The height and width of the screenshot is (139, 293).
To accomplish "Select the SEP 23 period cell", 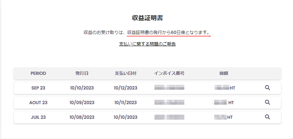I will (38, 88).
